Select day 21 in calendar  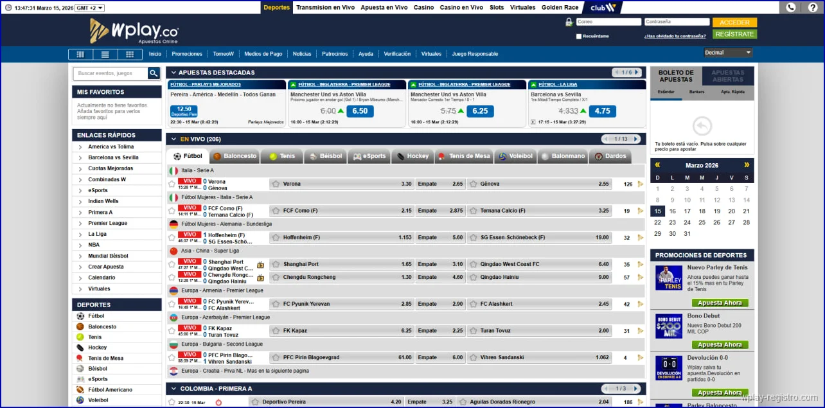coord(747,211)
